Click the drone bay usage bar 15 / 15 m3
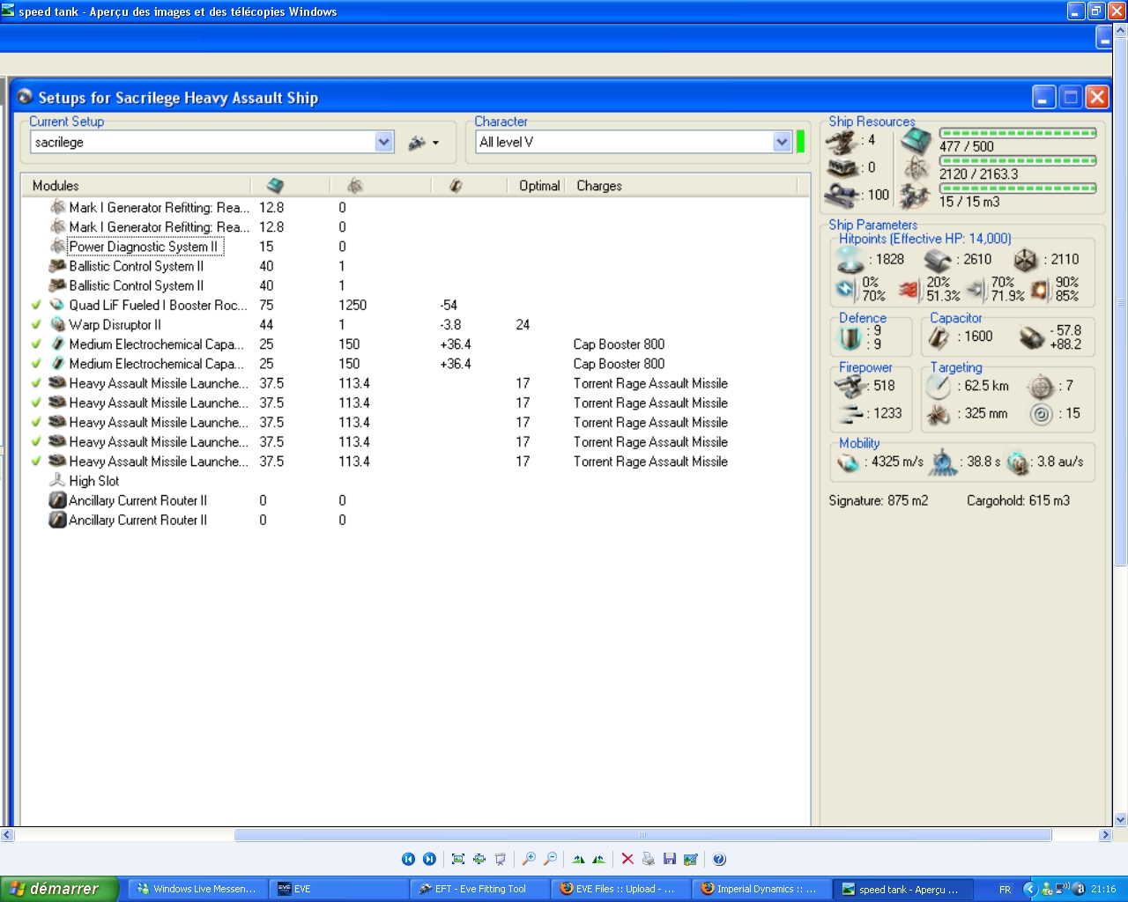 (1018, 188)
